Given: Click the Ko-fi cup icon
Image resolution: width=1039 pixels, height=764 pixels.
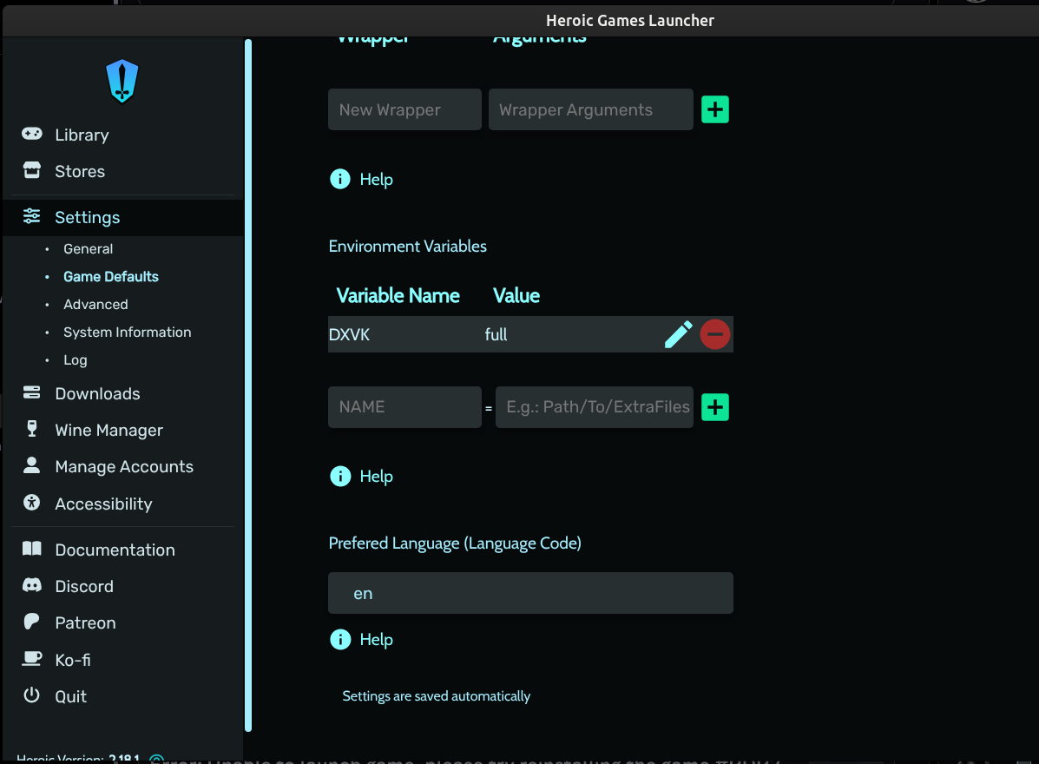Looking at the screenshot, I should (32, 659).
